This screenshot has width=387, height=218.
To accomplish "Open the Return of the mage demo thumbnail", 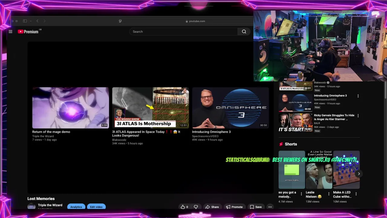I will [x=70, y=108].
